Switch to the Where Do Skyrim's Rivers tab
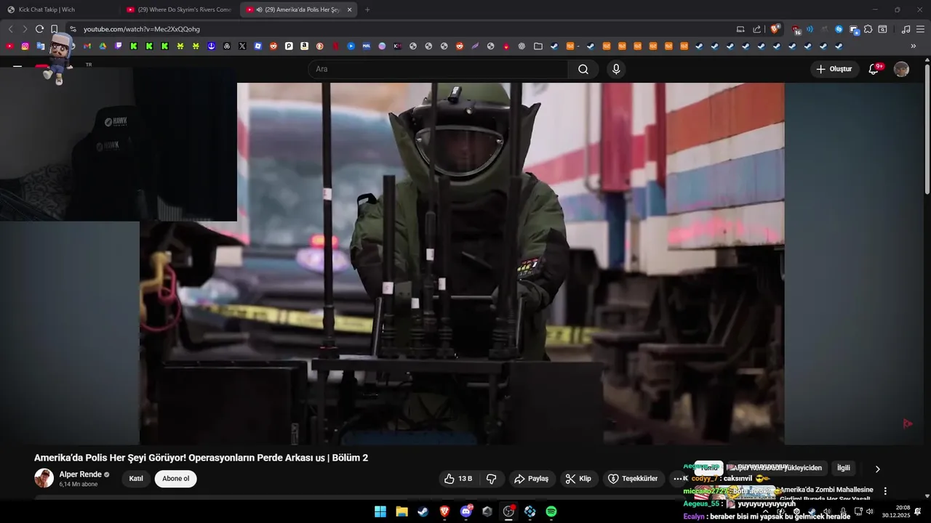Viewport: 931px width, 523px height. pos(178,9)
